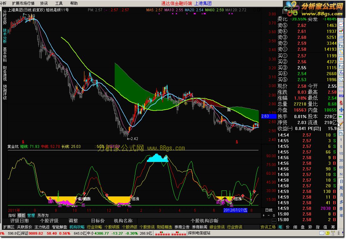Click the yellow coin icon in status bar
Image resolution: width=346 pixels, height=239 pixels.
327,233
